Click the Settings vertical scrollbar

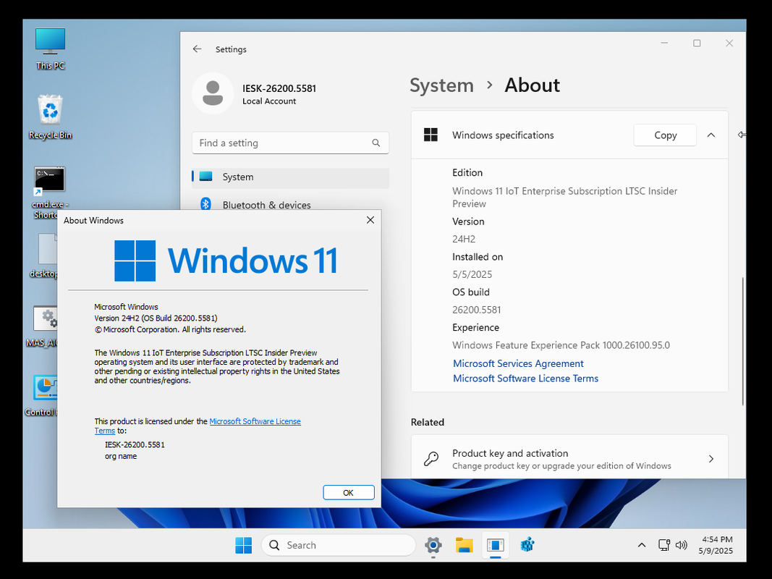tap(743, 342)
